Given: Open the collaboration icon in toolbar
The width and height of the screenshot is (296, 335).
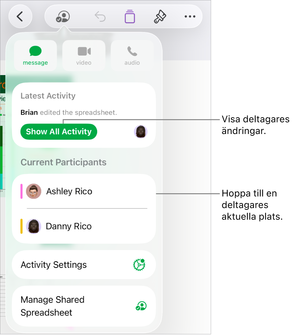Looking at the screenshot, I should point(63,16).
